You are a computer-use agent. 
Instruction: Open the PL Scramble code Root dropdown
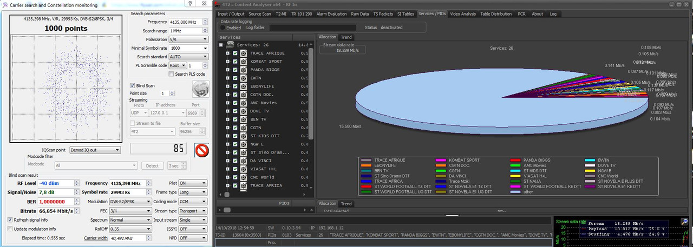coord(177,65)
